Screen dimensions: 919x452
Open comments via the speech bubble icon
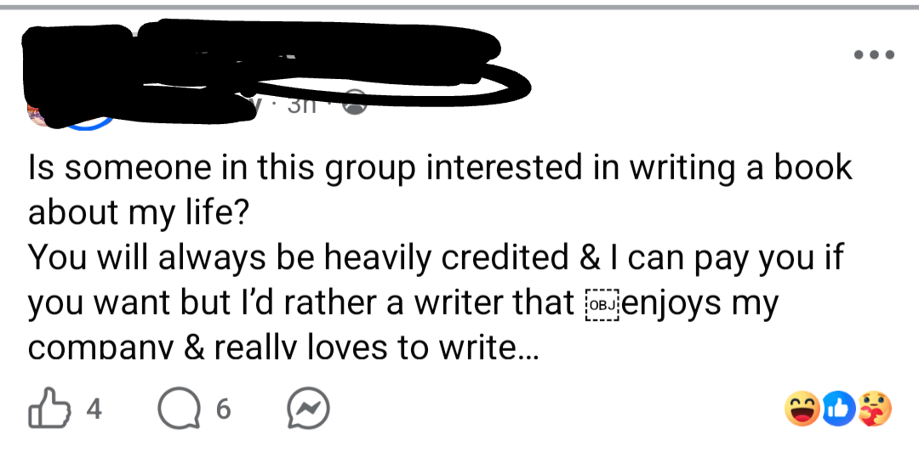tap(174, 410)
